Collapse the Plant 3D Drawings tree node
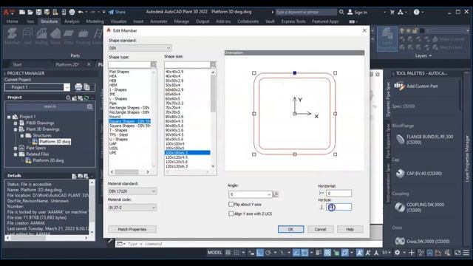Screen dimensions: 473x266 pyautogui.click(x=16, y=129)
